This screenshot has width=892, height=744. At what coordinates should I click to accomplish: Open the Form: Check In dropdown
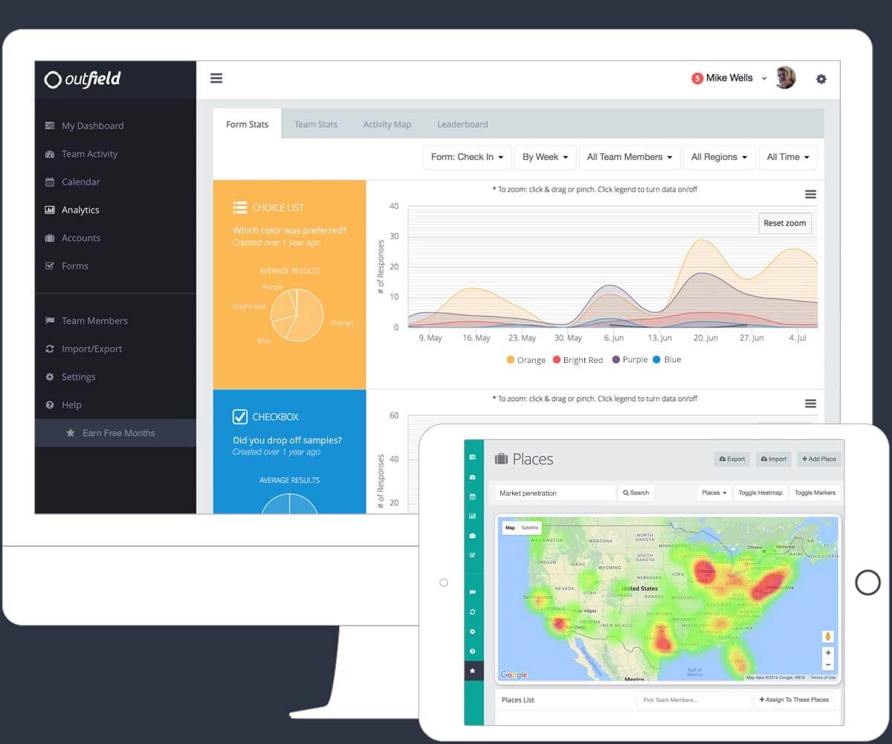tap(467, 157)
